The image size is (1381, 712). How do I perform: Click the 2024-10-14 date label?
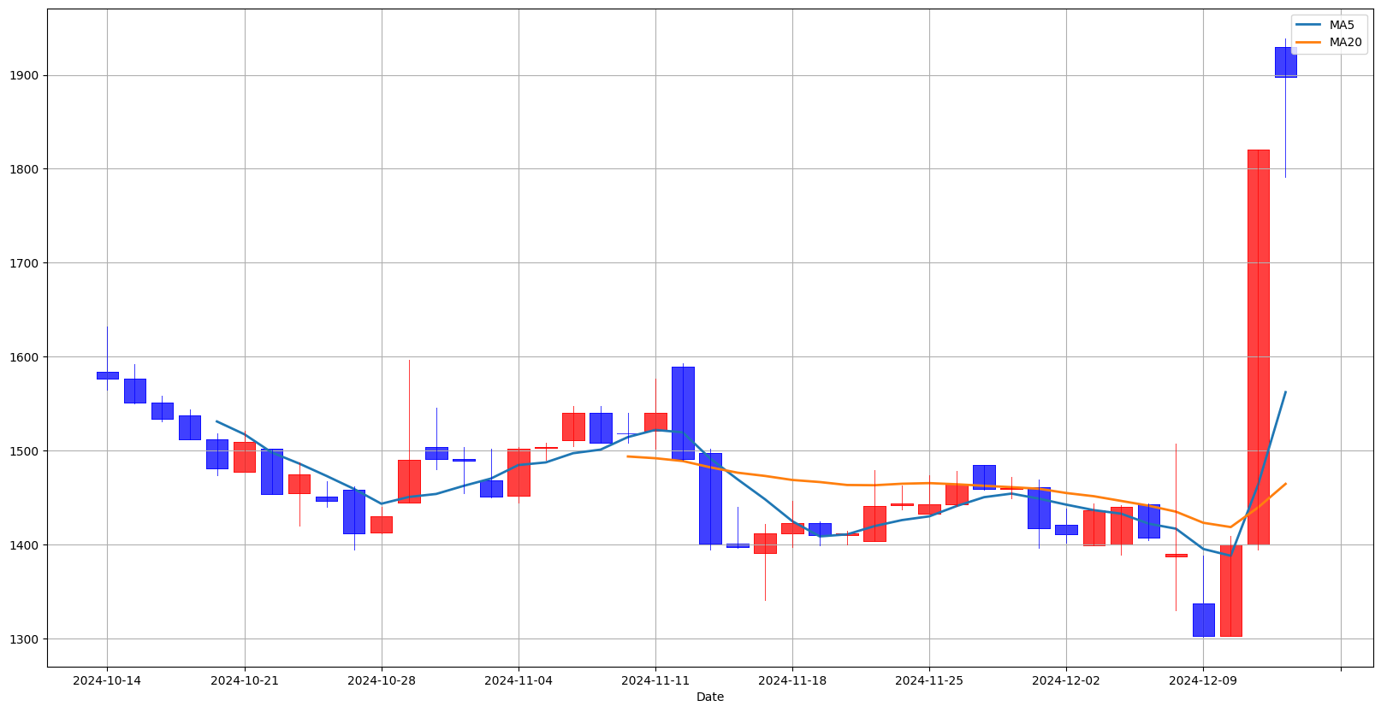107,681
